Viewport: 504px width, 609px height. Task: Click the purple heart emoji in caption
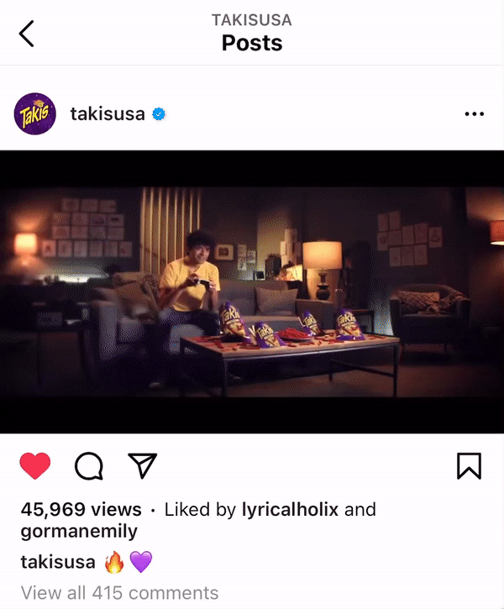click(140, 562)
